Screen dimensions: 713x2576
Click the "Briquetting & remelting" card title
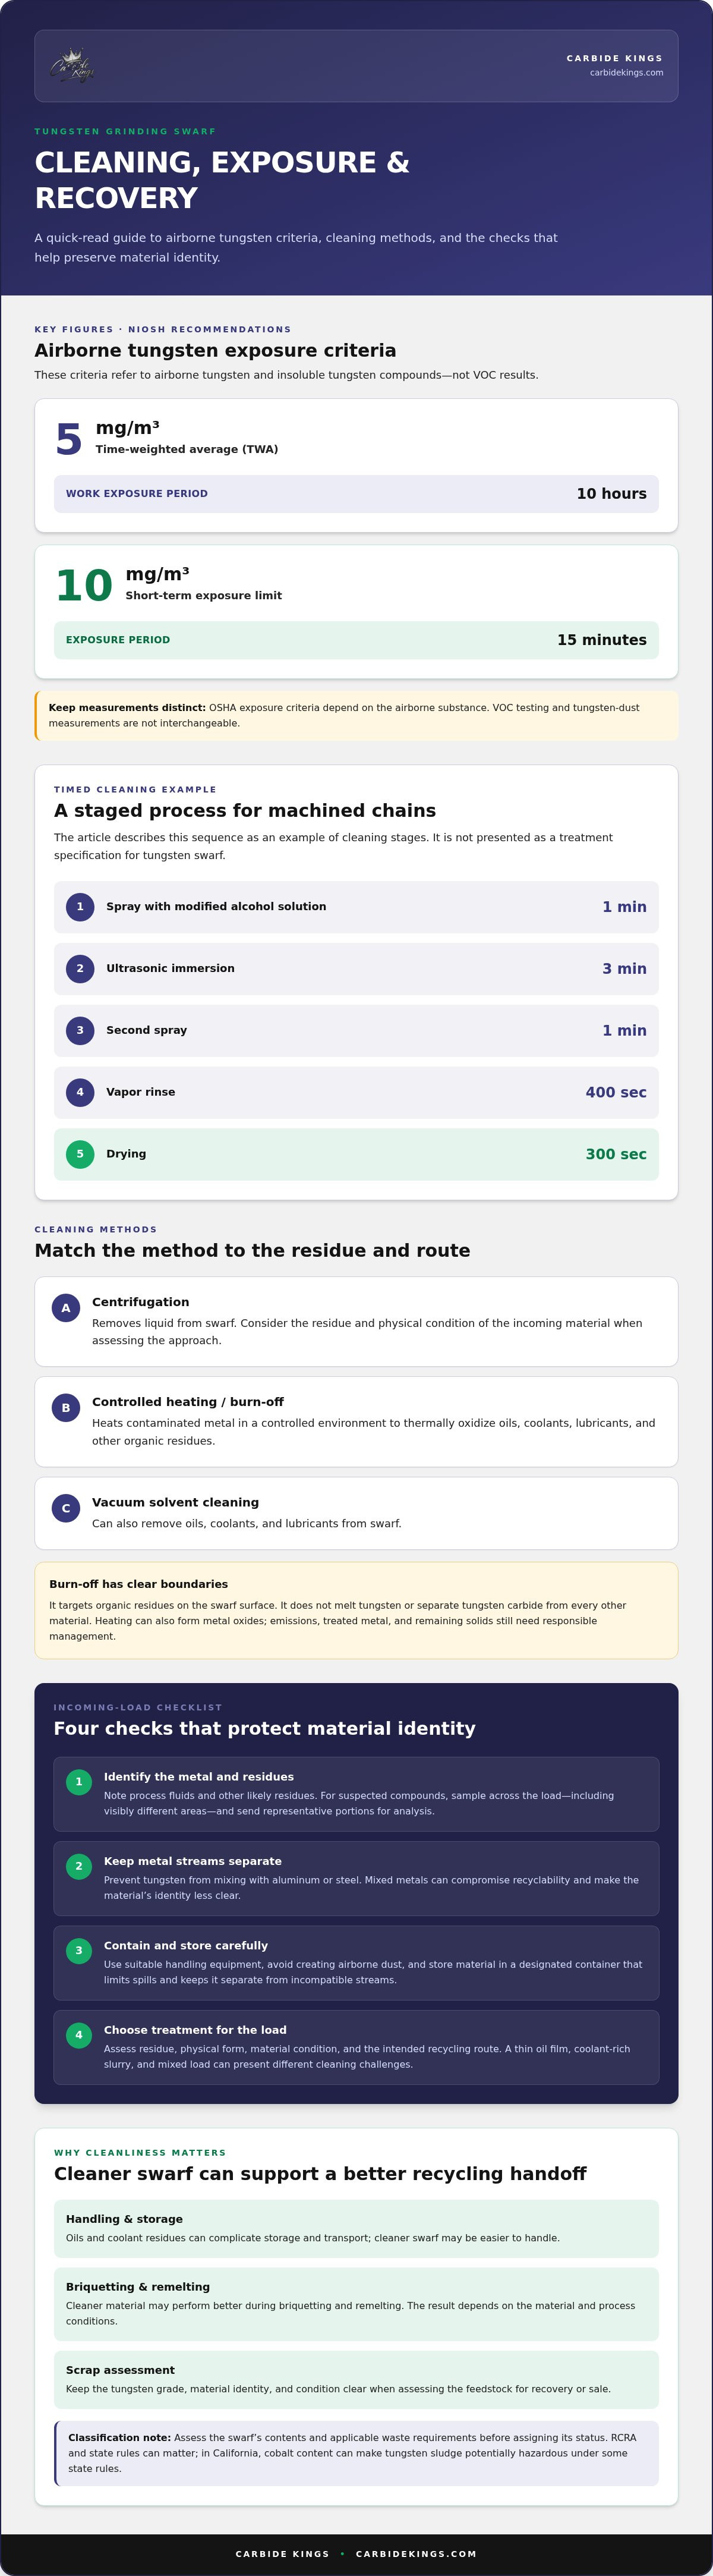click(x=138, y=2287)
